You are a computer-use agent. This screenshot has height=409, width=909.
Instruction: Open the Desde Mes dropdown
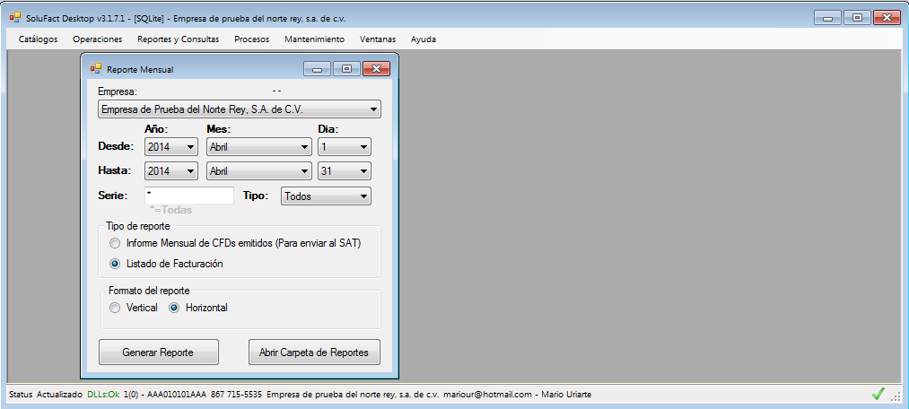259,146
